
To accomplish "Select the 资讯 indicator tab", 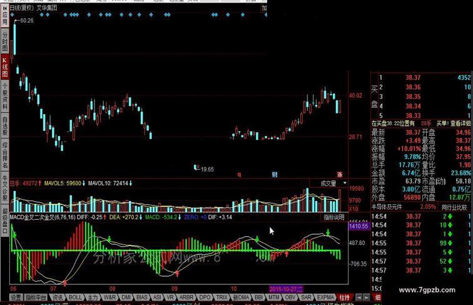I will (x=58, y=297).
